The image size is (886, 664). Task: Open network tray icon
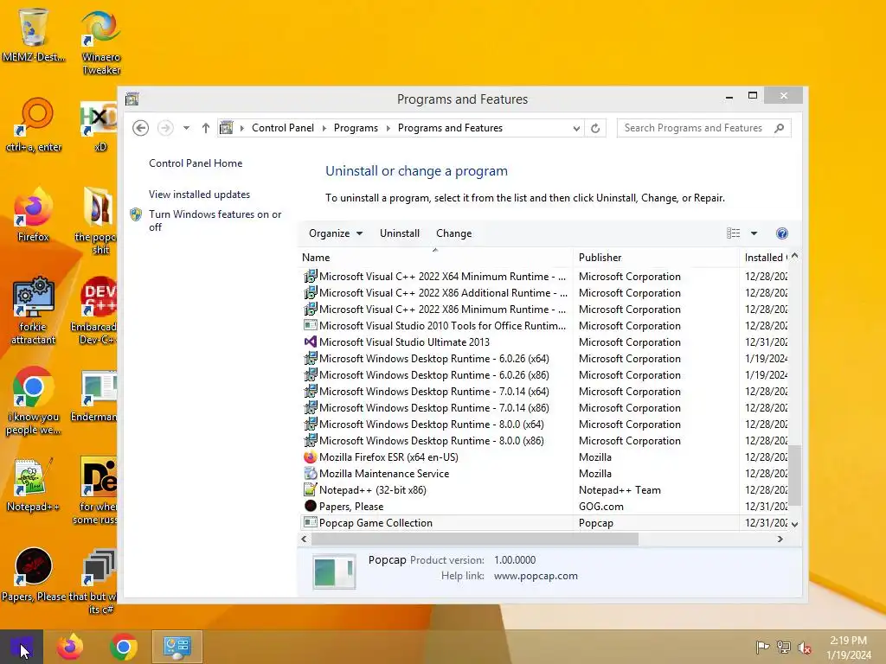pyautogui.click(x=784, y=648)
